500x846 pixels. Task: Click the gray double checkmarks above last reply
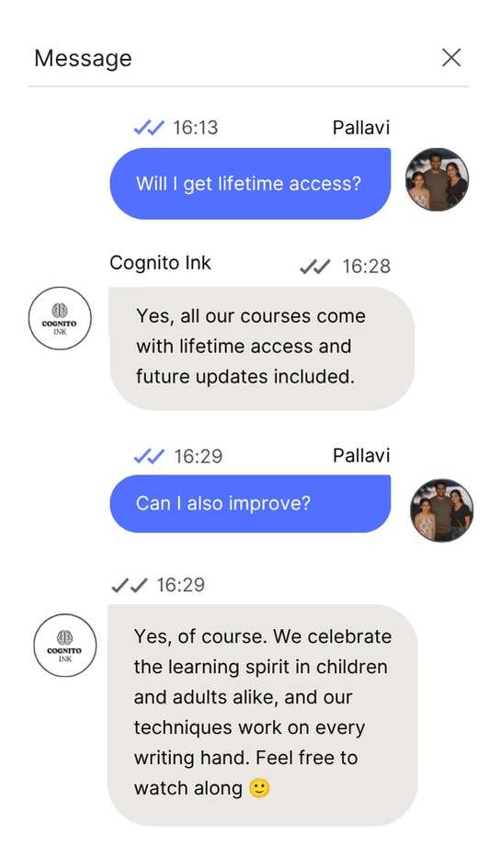[x=130, y=585]
